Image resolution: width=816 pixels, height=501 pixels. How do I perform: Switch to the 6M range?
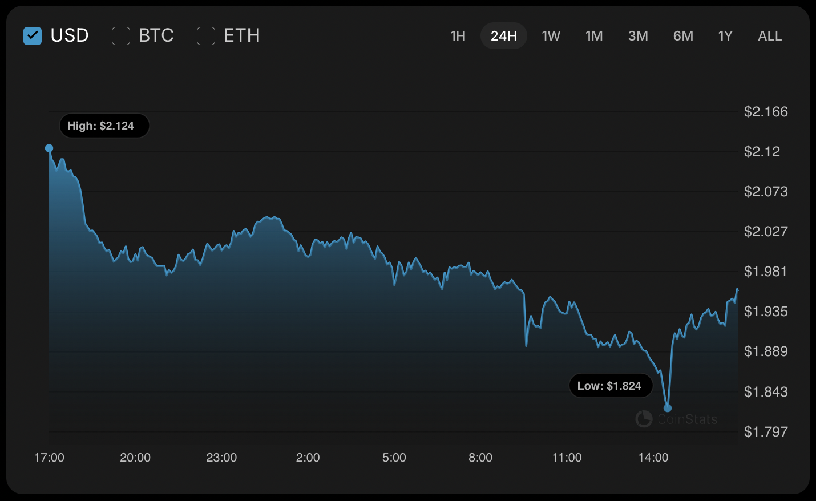tap(683, 36)
